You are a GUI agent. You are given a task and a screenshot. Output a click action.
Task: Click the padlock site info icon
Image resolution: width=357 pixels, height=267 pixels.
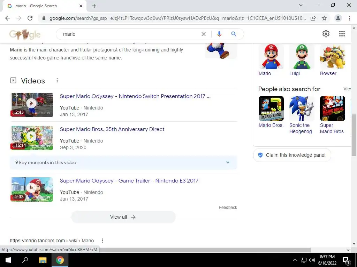coord(44,18)
